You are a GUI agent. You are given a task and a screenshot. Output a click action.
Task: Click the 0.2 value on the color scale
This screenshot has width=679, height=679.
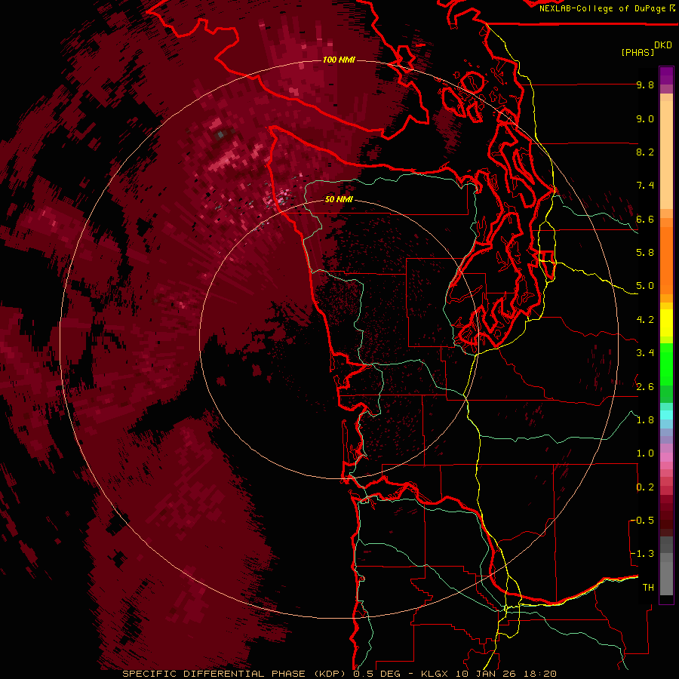pyautogui.click(x=645, y=487)
